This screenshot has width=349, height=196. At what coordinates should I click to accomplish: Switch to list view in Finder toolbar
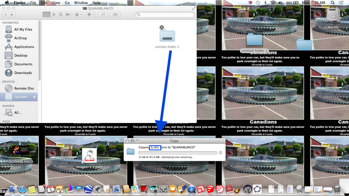click(53, 15)
